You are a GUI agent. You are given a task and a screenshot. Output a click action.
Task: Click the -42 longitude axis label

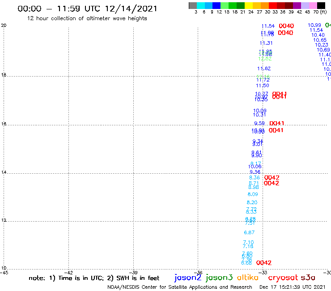(69, 273)
